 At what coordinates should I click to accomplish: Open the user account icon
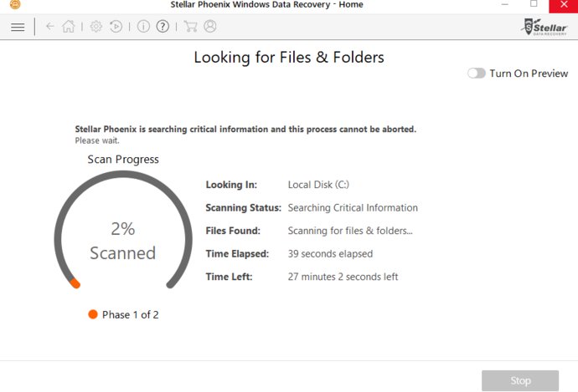209,27
